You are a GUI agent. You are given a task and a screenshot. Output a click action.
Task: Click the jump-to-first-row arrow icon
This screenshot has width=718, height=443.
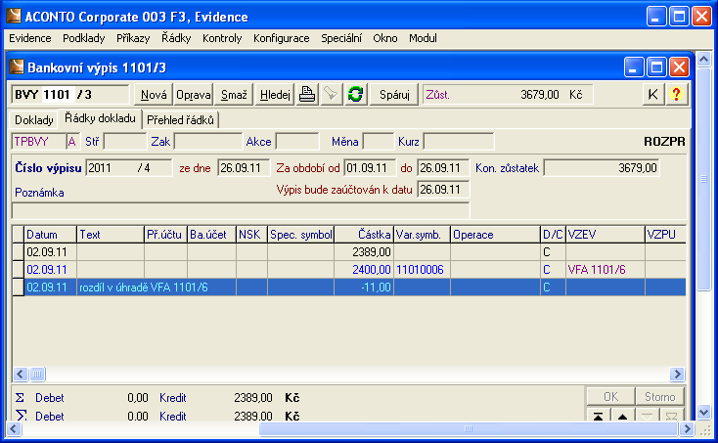click(x=599, y=418)
